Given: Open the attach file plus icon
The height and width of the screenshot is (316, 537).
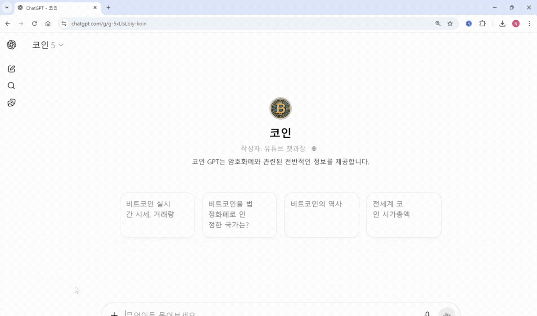Looking at the screenshot, I should [114, 314].
